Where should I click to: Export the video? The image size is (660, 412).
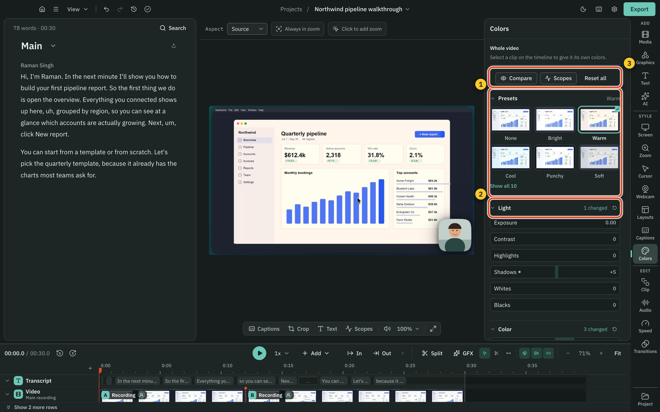point(639,9)
